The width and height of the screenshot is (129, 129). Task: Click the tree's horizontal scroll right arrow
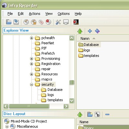pos(66,106)
